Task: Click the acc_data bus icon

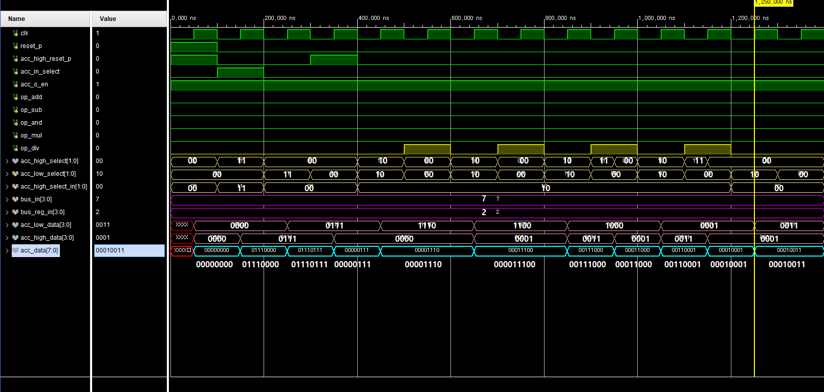Action: (x=15, y=250)
